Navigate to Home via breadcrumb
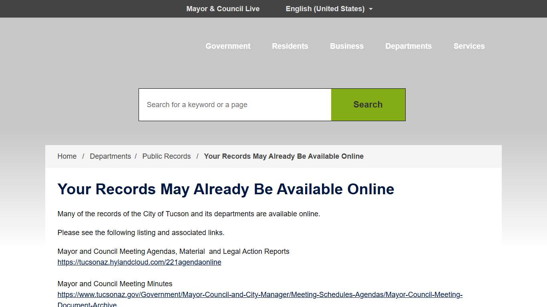Viewport: 547px width, 307px height. [67, 156]
